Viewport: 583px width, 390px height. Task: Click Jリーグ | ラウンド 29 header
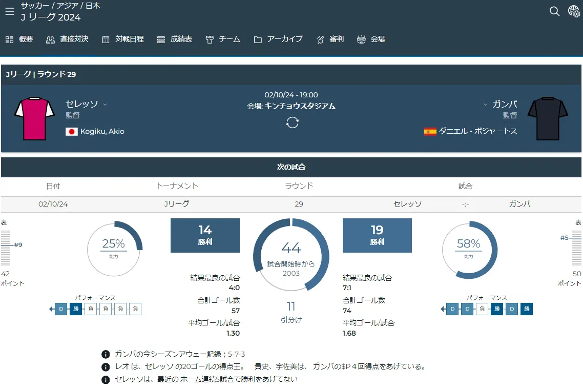point(41,74)
